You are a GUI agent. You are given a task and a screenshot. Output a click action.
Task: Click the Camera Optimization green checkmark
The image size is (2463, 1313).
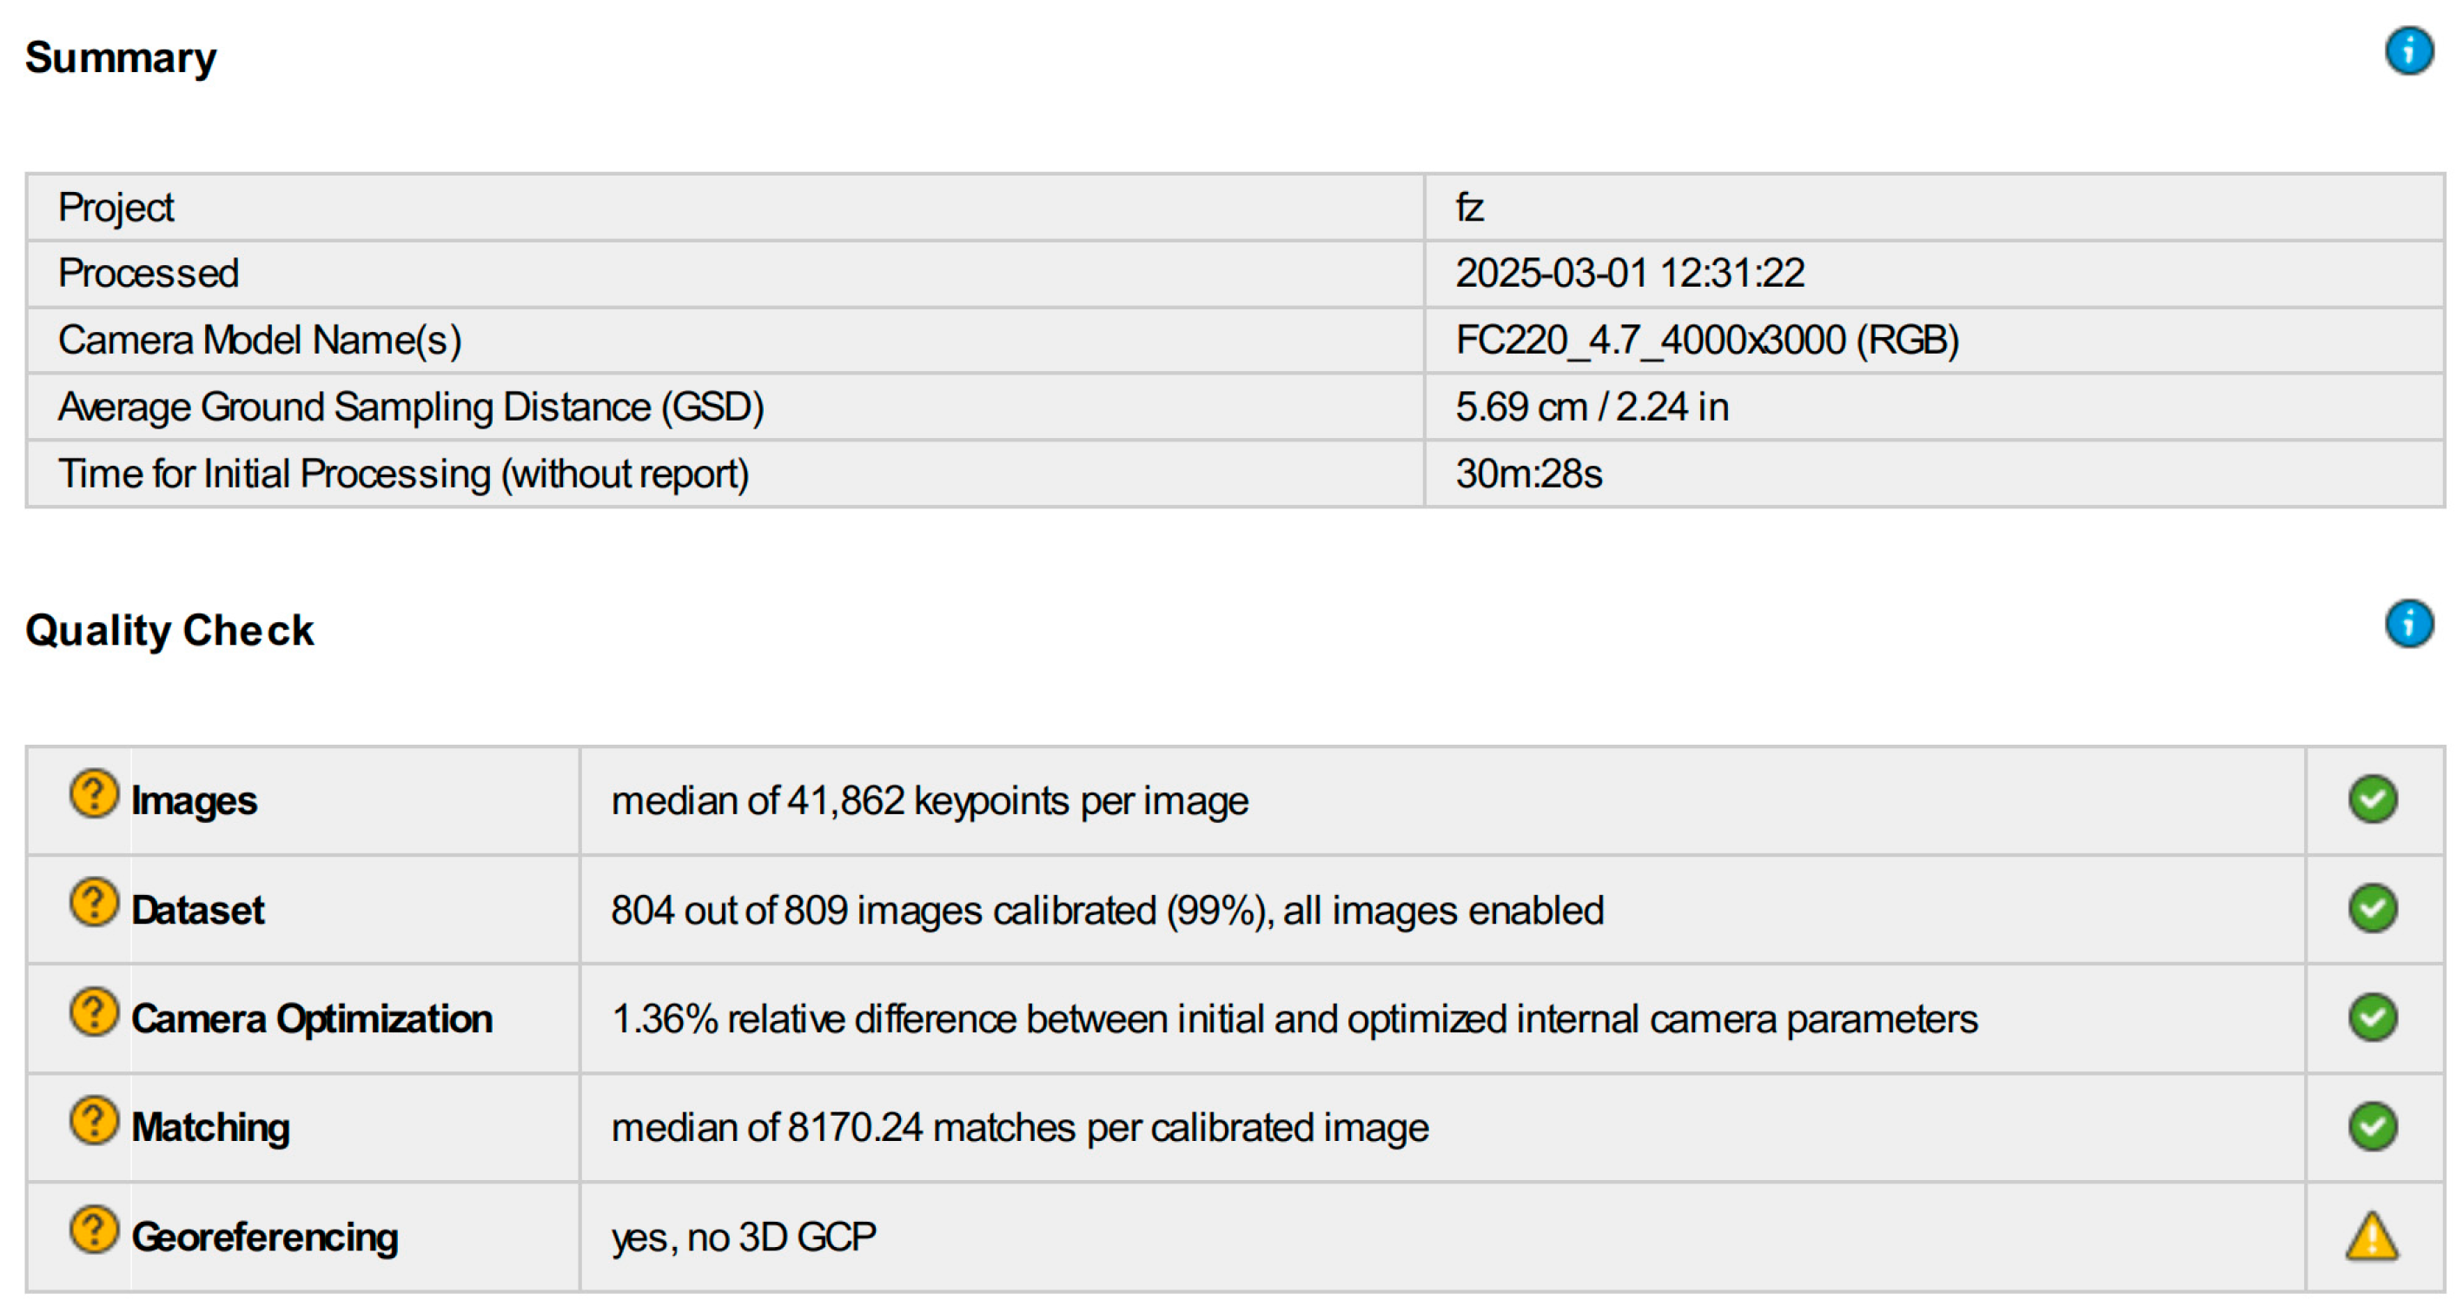pyautogui.click(x=2371, y=1018)
